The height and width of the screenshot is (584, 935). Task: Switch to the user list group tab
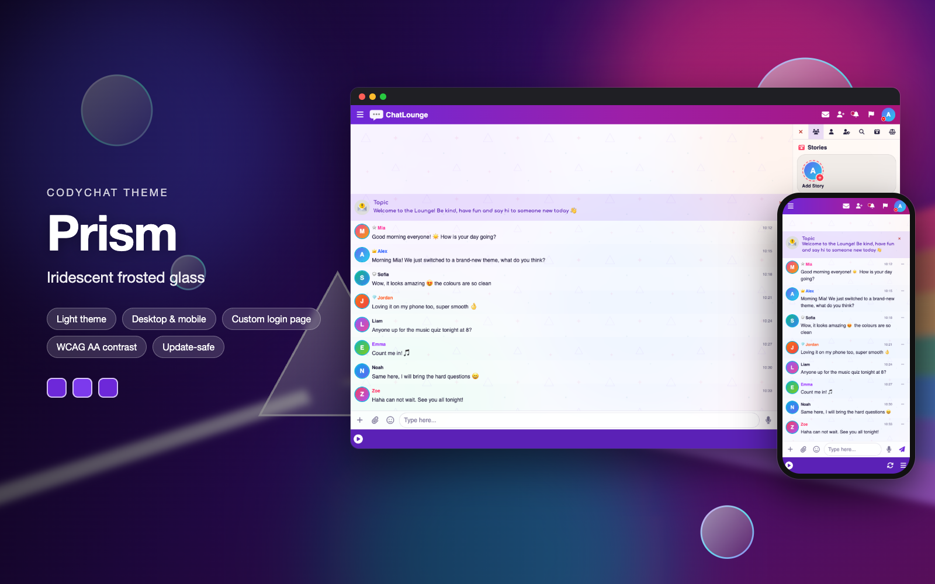(x=816, y=132)
